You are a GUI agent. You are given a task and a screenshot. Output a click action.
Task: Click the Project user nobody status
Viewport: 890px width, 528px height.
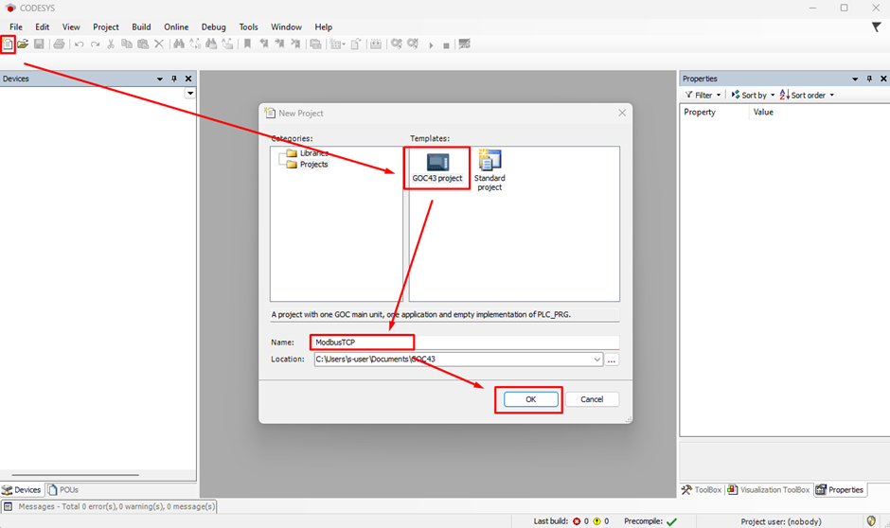(781, 521)
